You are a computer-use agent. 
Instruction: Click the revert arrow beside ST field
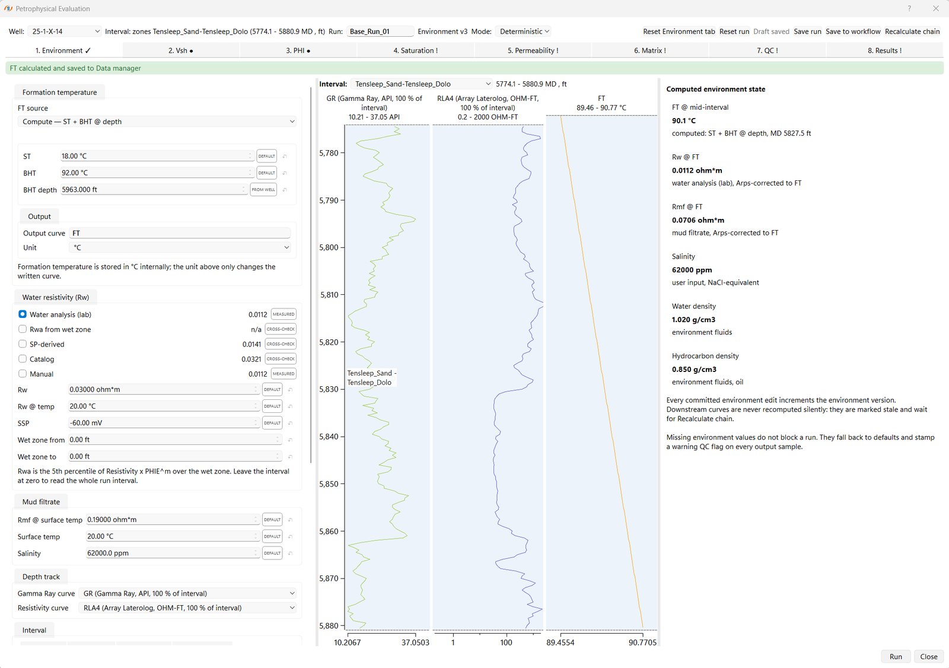point(285,156)
